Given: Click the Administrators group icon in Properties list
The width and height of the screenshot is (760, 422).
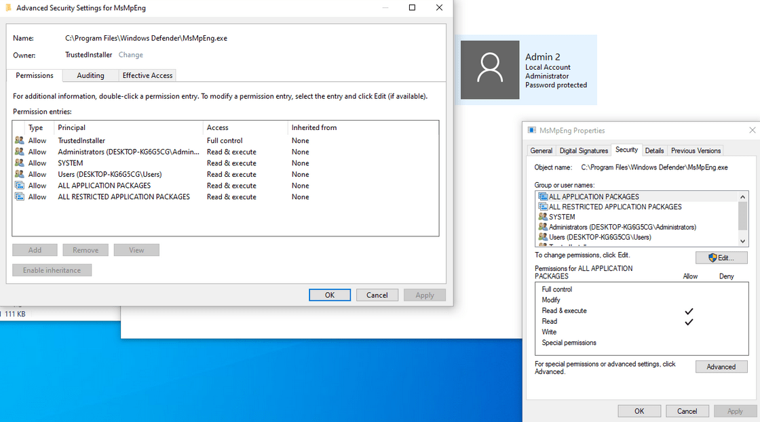Looking at the screenshot, I should 543,227.
